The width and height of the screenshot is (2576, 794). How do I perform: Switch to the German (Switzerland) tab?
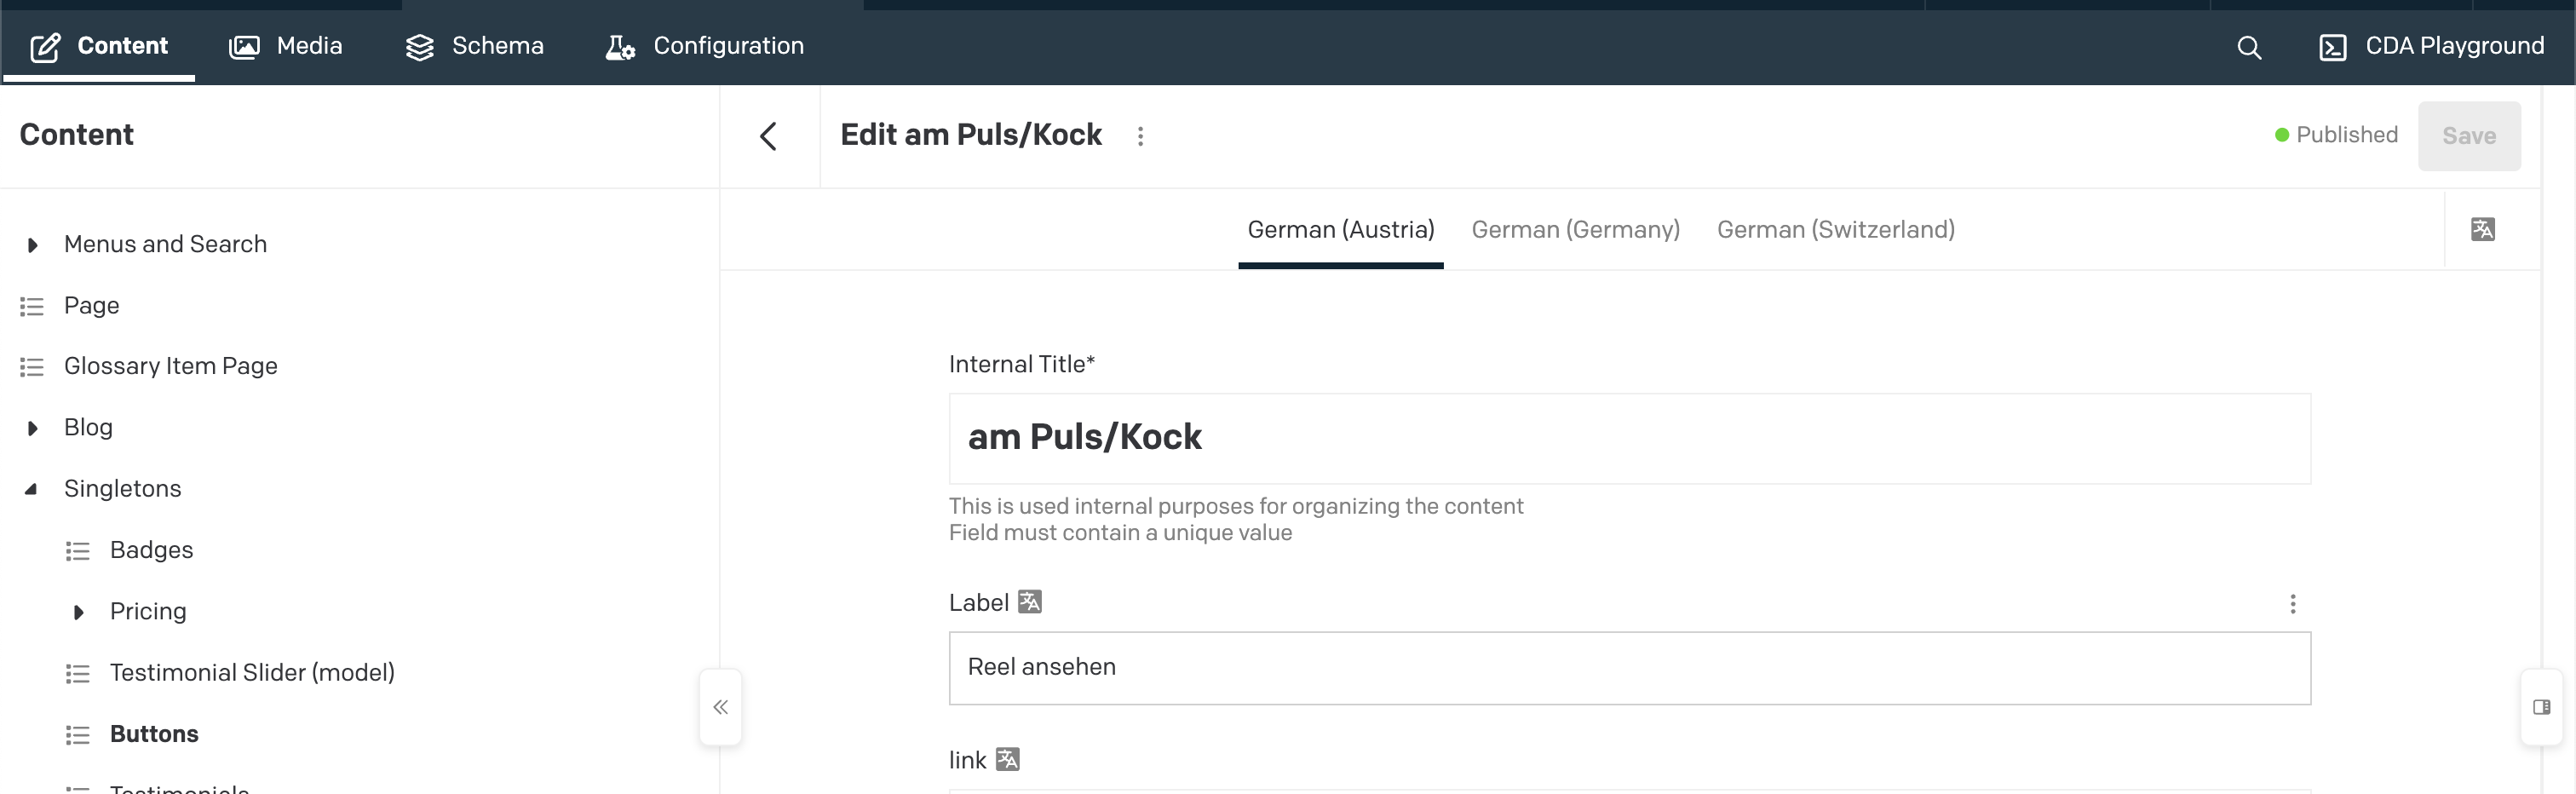tap(1835, 230)
